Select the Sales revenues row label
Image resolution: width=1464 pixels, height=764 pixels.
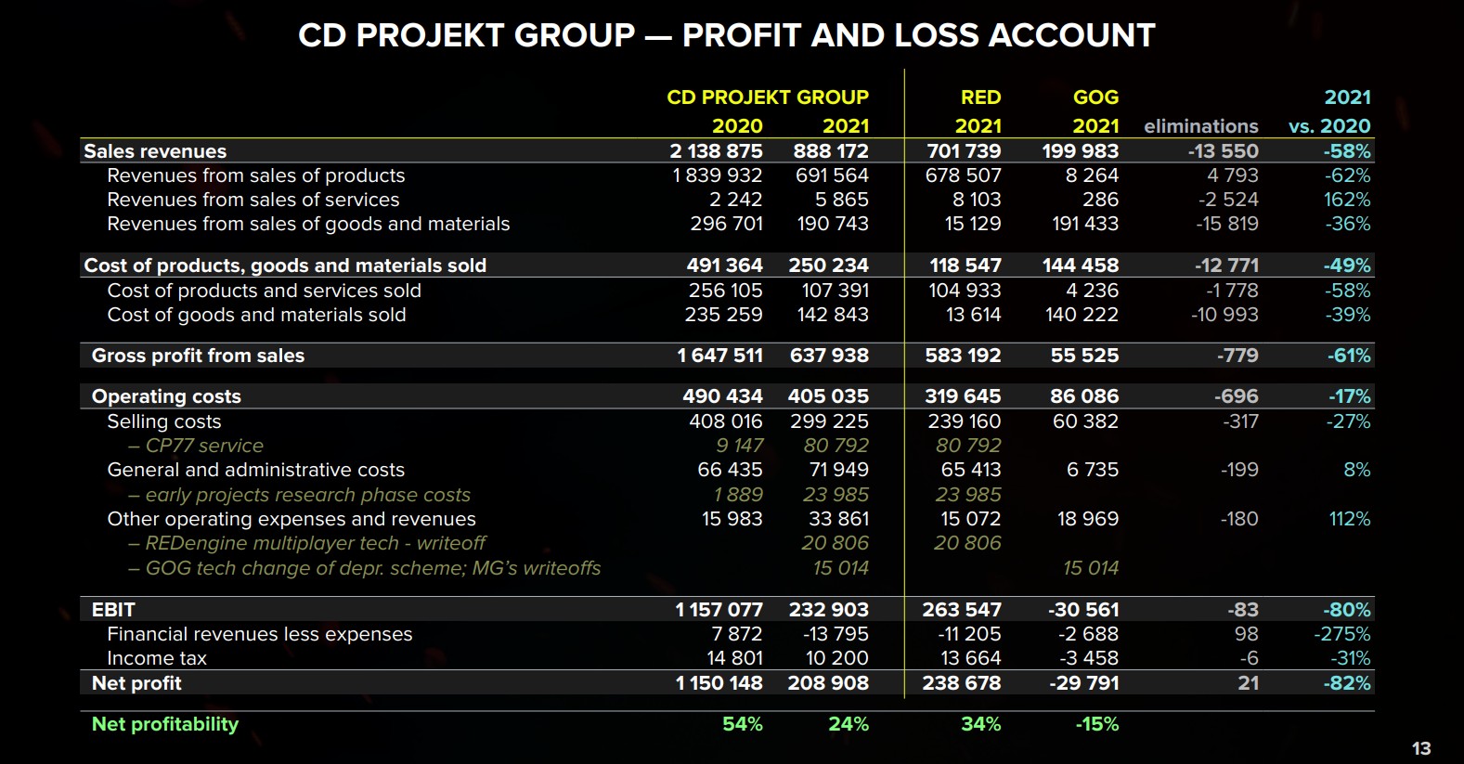(x=155, y=151)
